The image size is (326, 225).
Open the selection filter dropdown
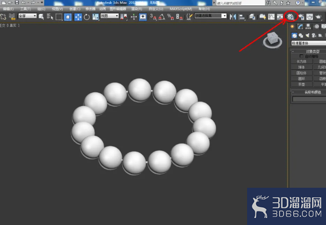coord(27,16)
